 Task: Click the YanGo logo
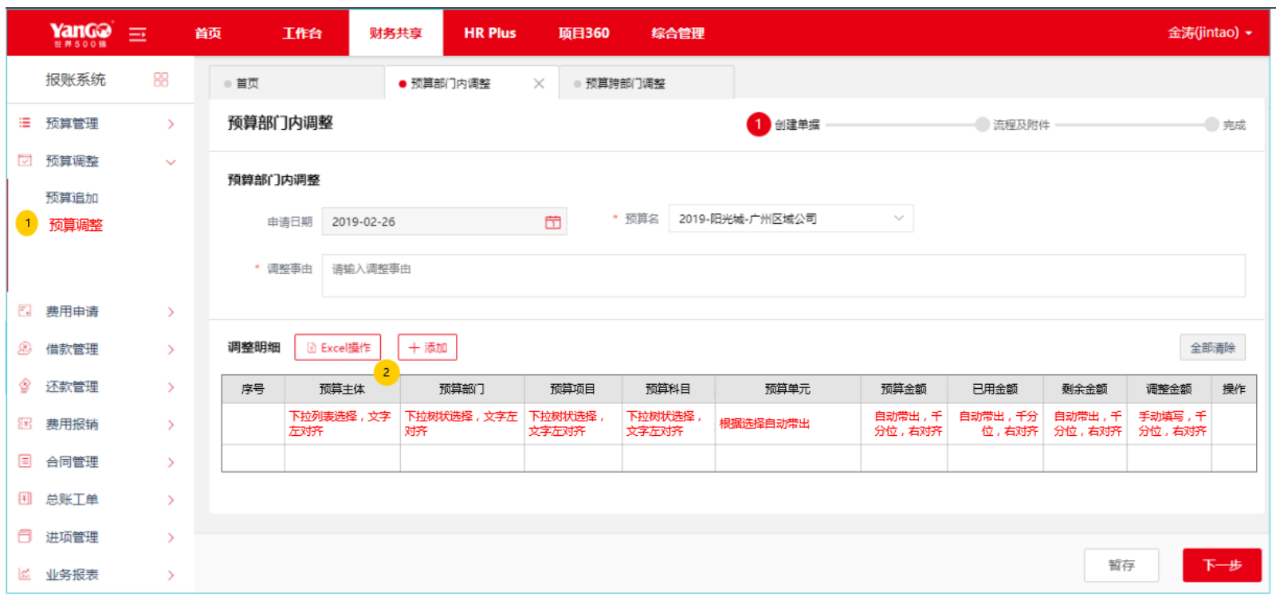point(80,33)
